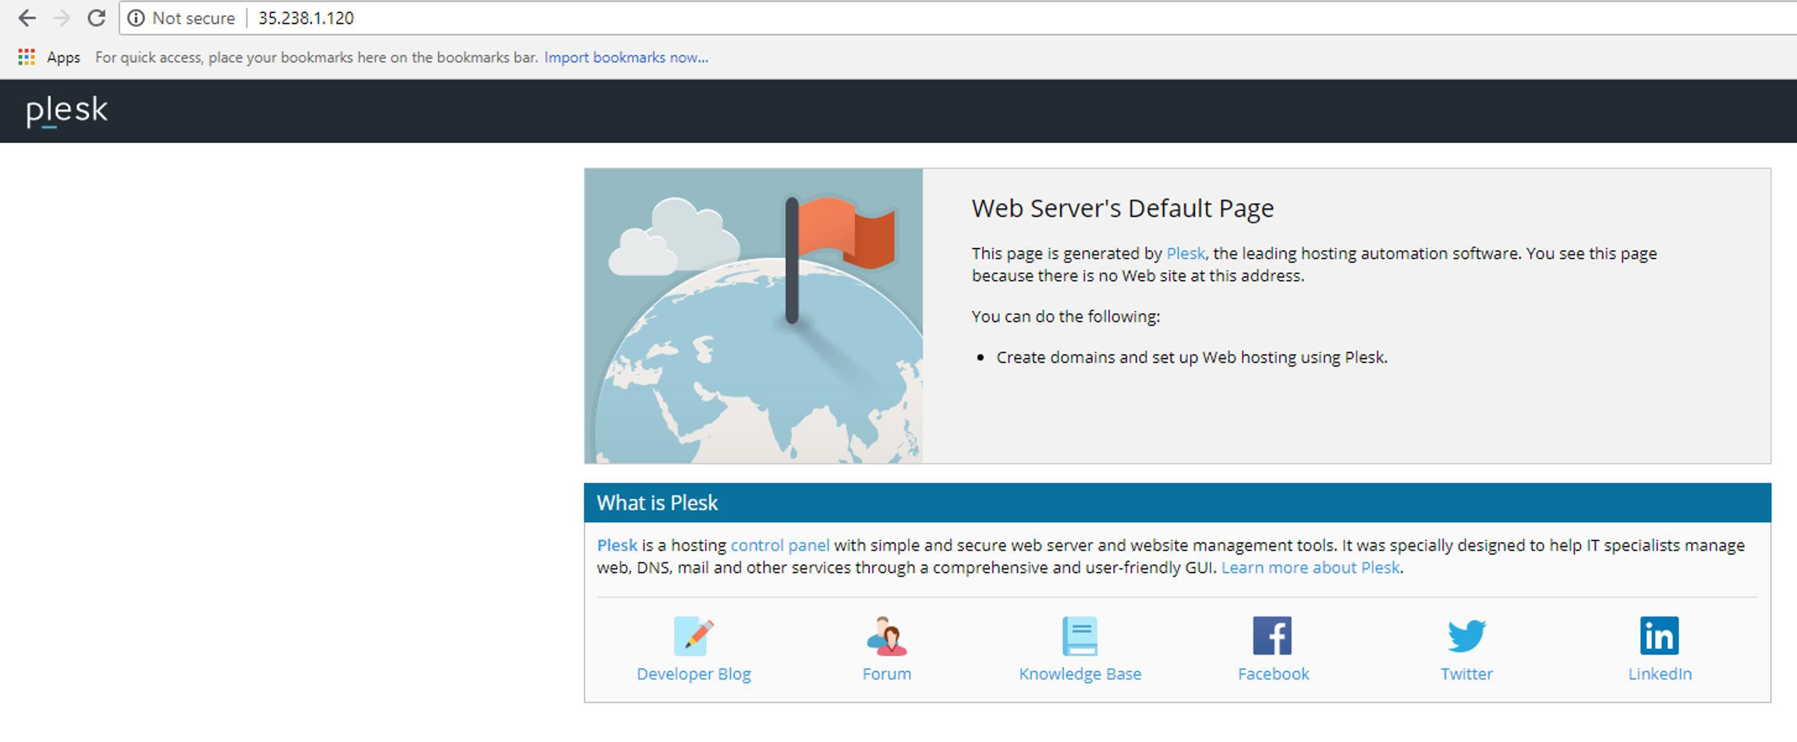The height and width of the screenshot is (742, 1797).
Task: Open the Not secure site info icon
Action: [137, 18]
